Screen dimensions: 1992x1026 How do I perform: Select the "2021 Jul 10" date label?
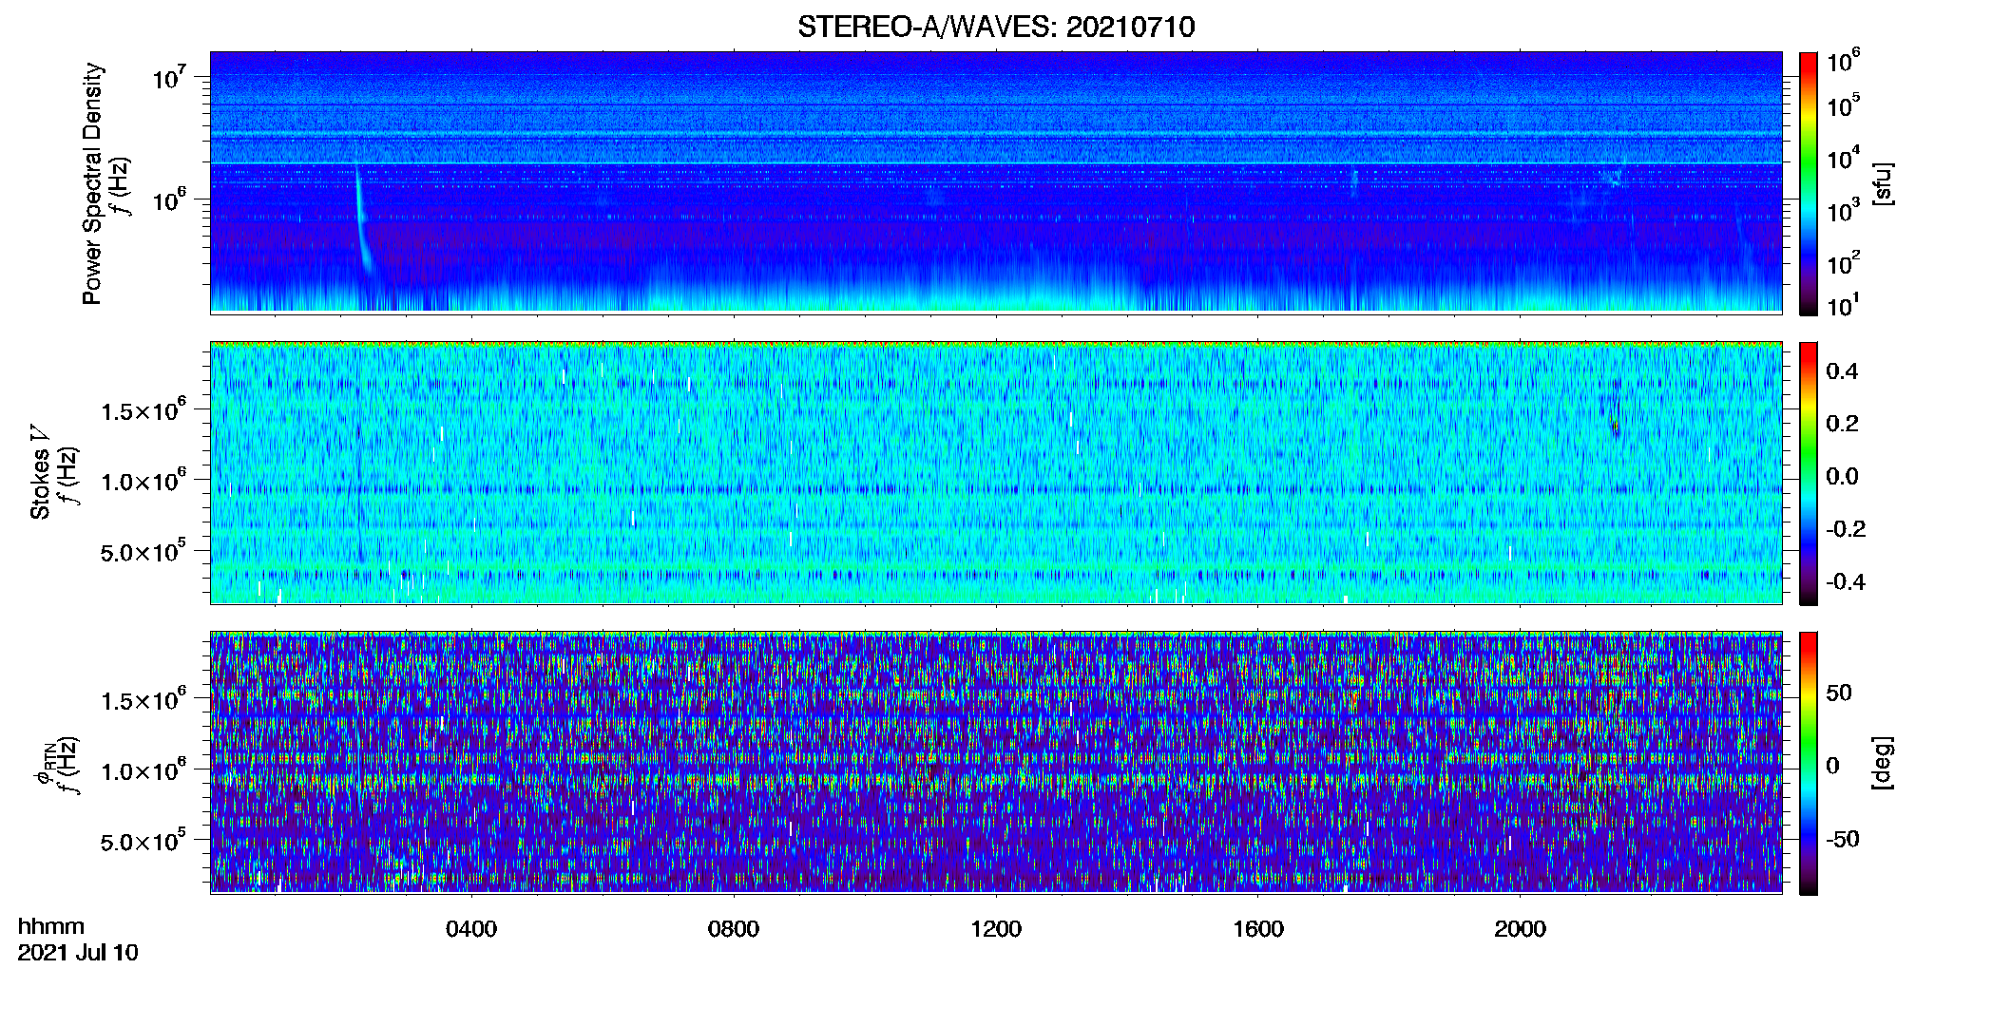[x=78, y=953]
